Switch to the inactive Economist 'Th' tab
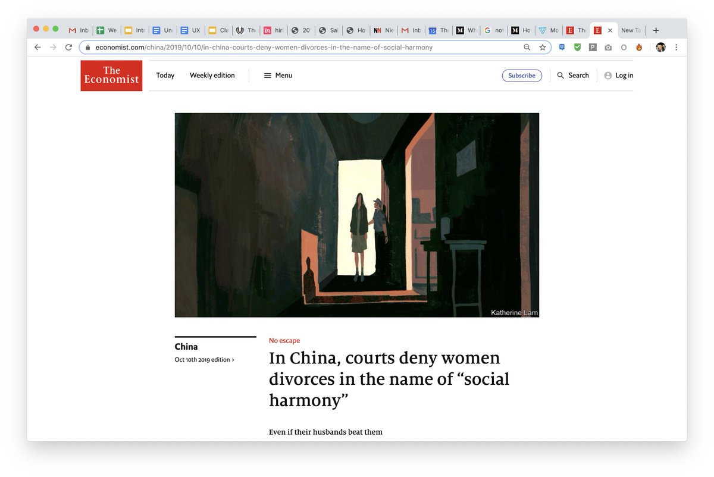 [577, 30]
